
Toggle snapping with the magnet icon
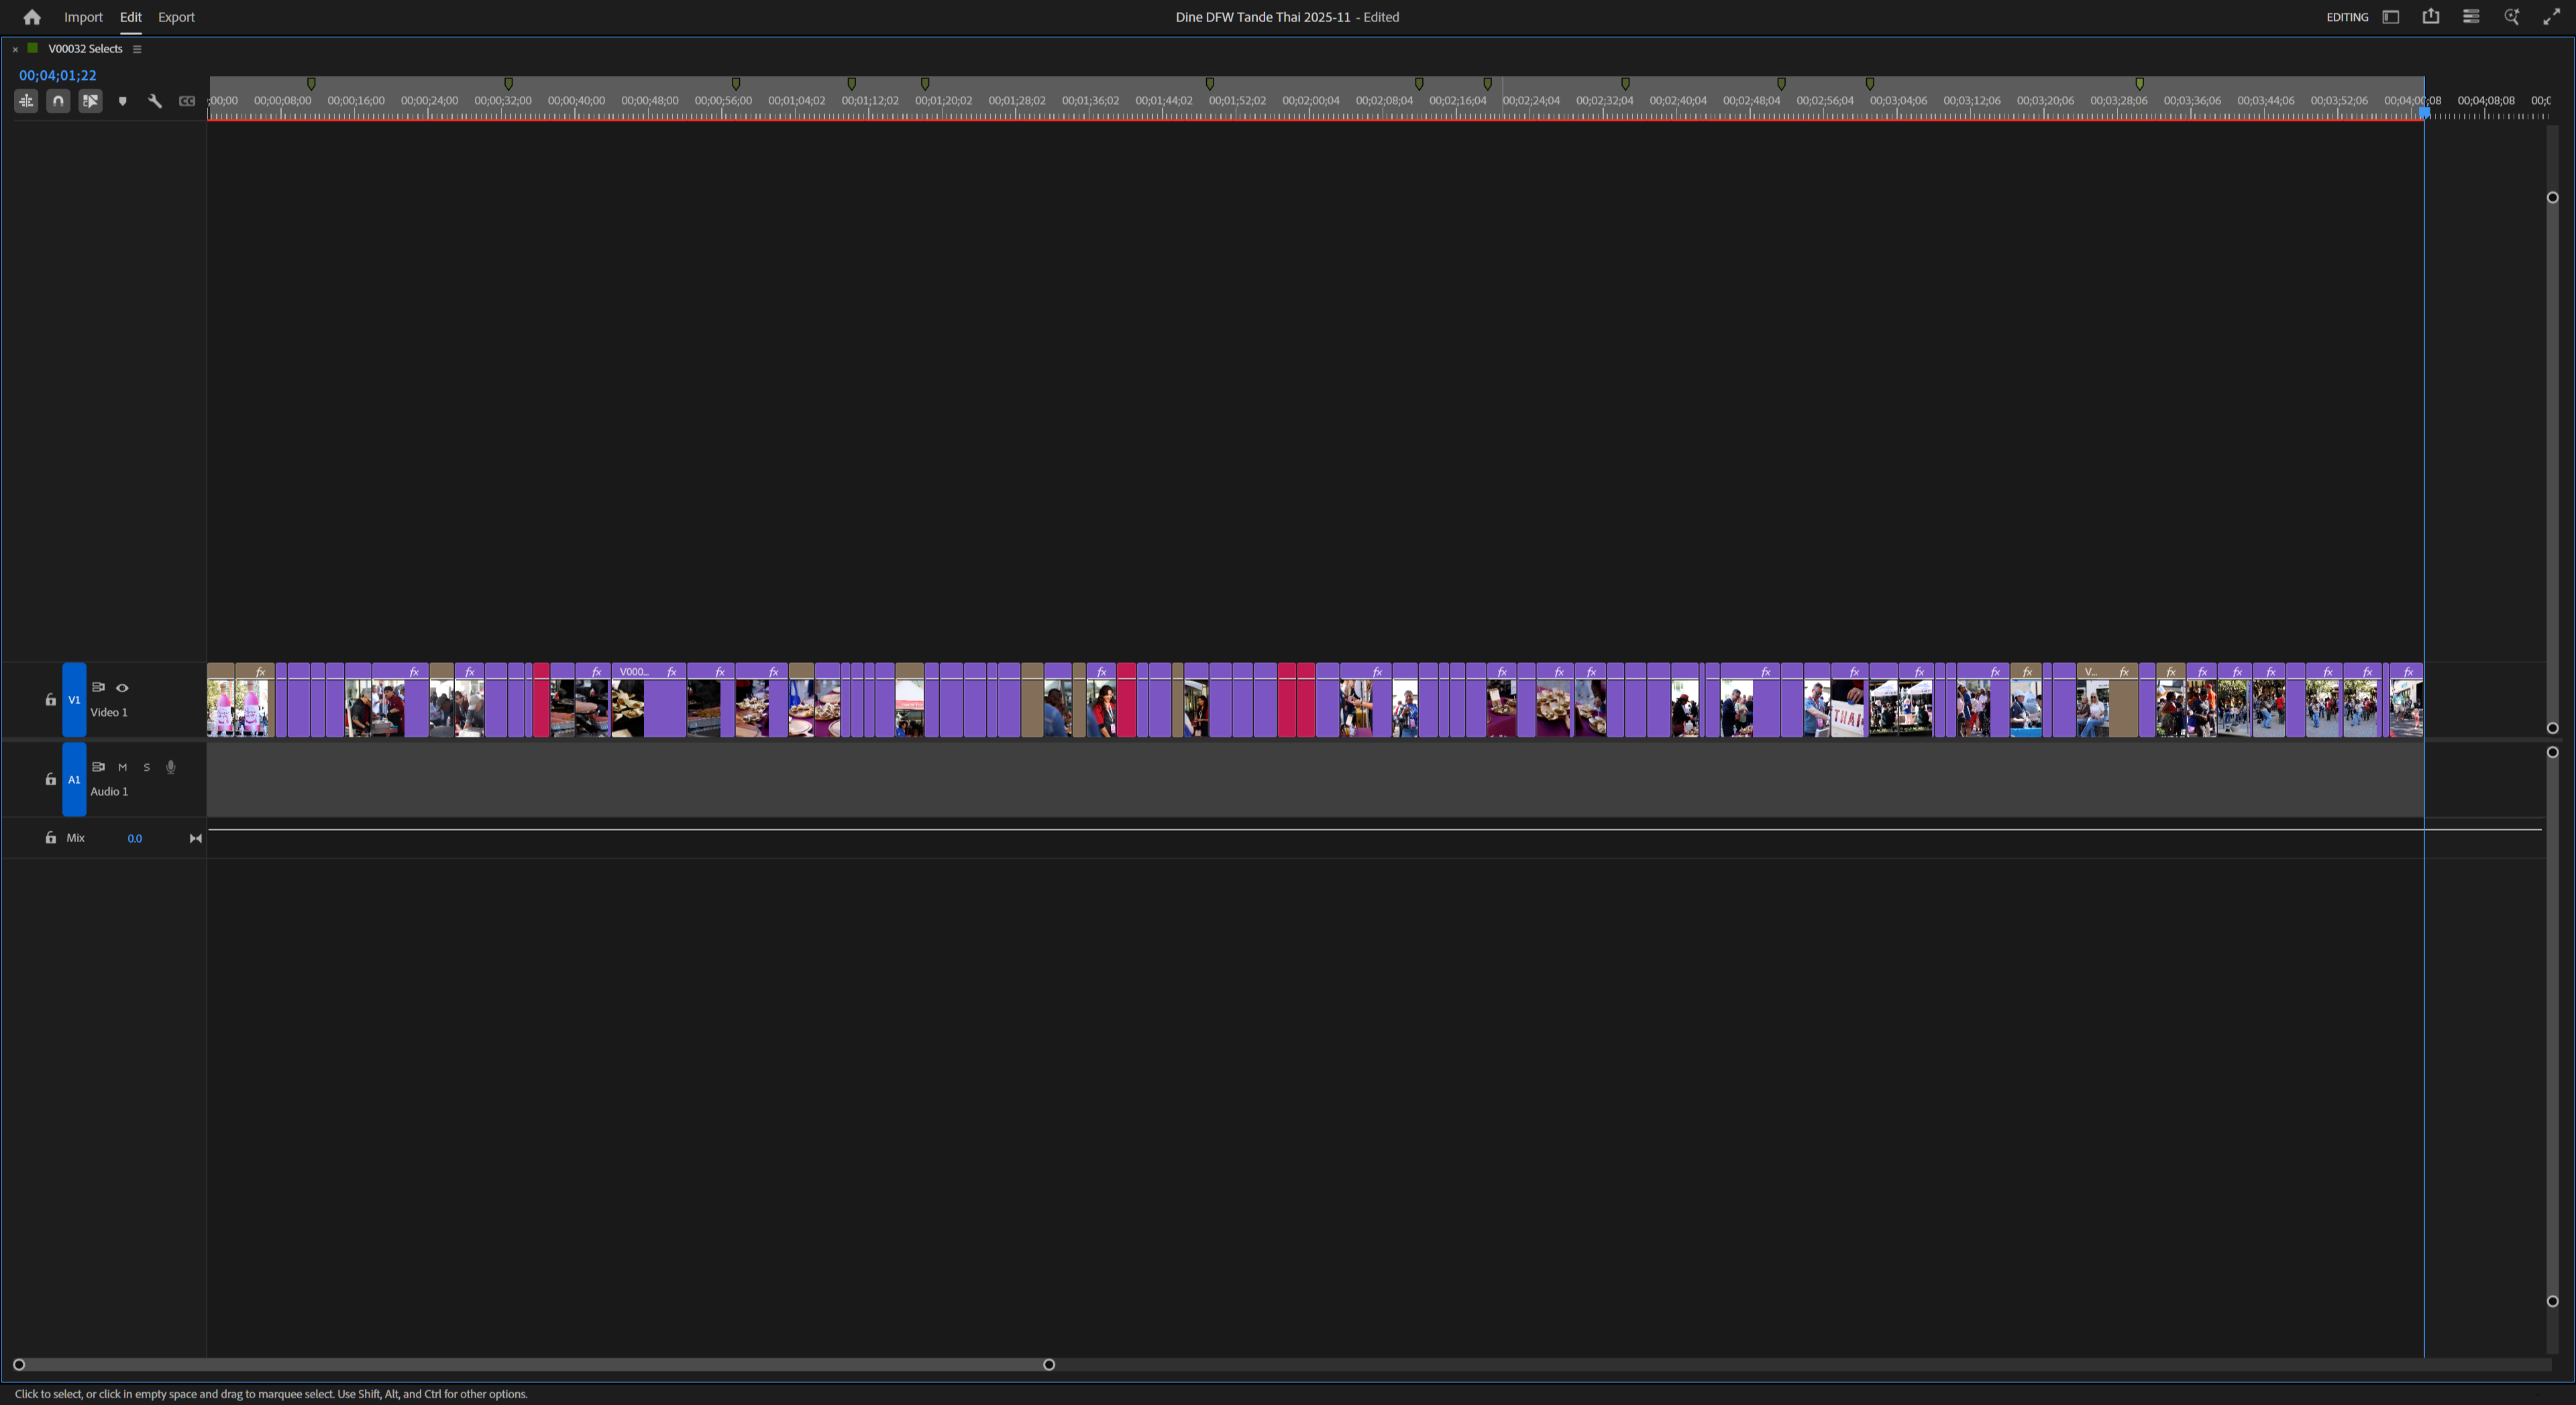58,101
